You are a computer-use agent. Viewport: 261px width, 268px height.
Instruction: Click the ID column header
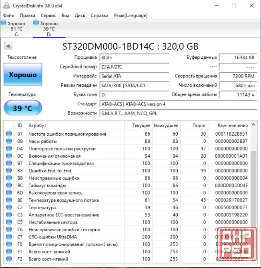20,125
